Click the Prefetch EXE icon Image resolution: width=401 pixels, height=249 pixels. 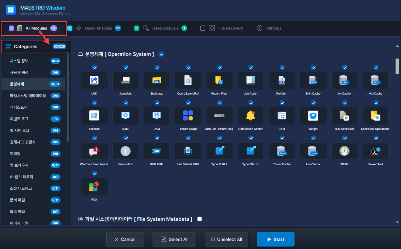pyautogui.click(x=282, y=80)
